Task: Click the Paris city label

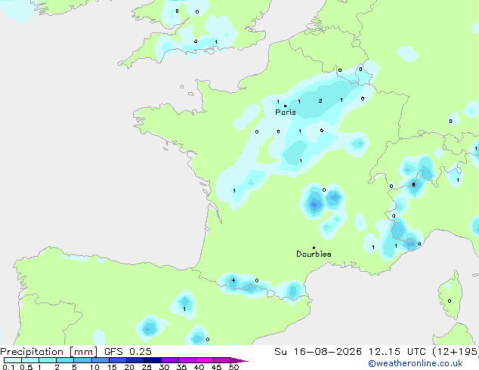Action: (x=286, y=113)
